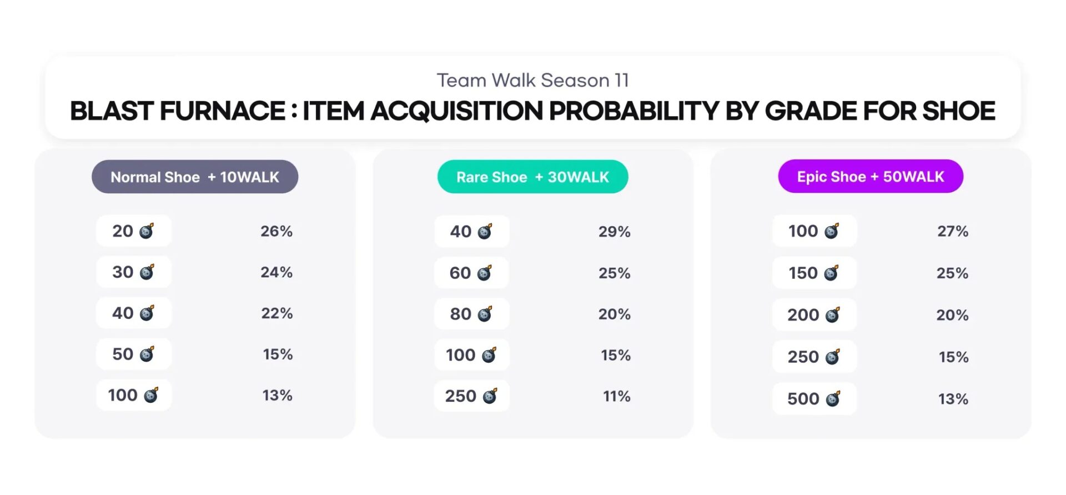
Task: Select the Normal Shoe + 10WALK badge
Action: click(195, 177)
